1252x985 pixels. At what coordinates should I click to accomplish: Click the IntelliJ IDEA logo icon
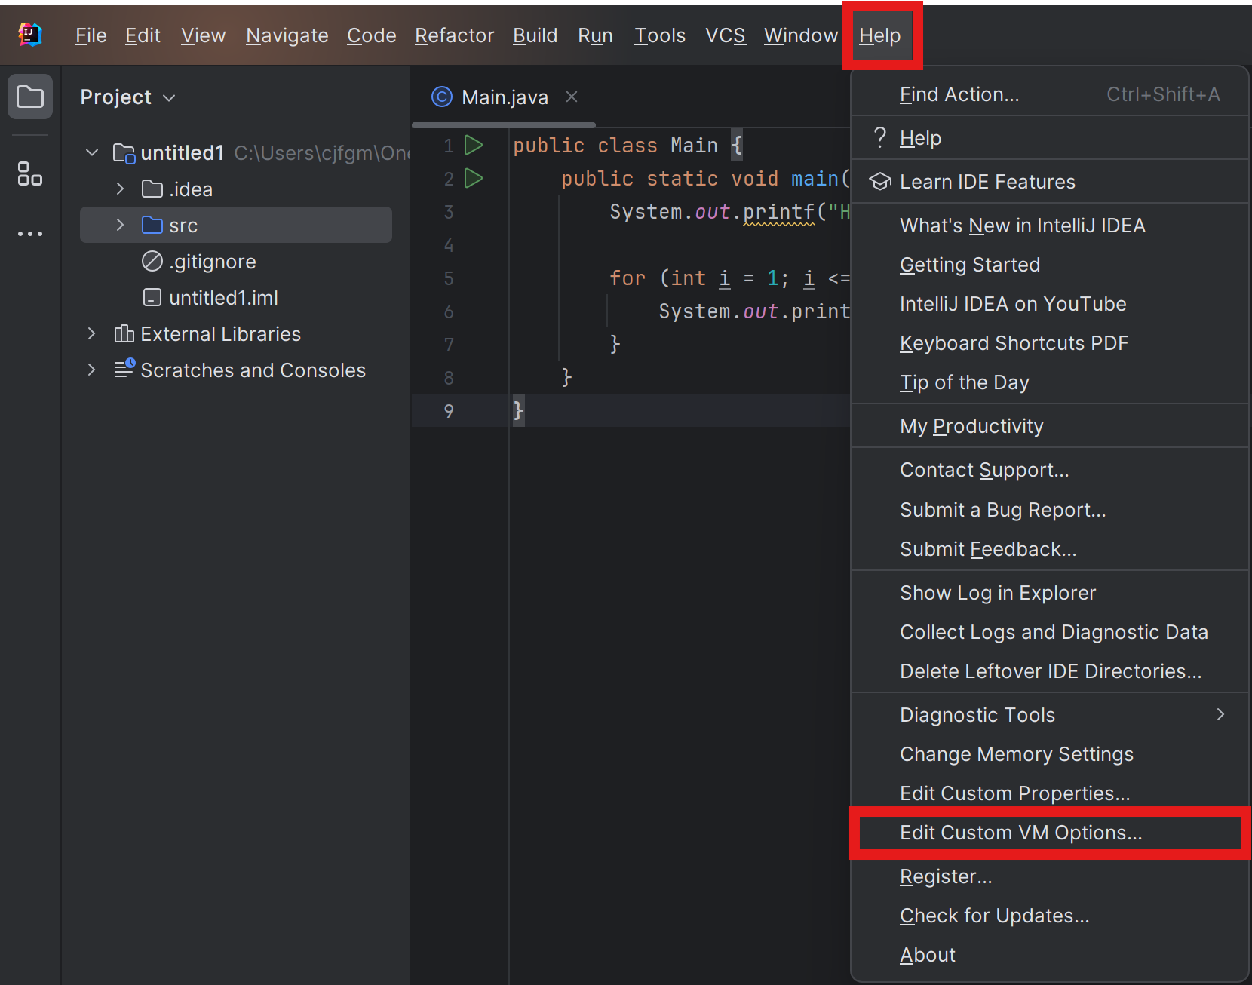coord(30,35)
